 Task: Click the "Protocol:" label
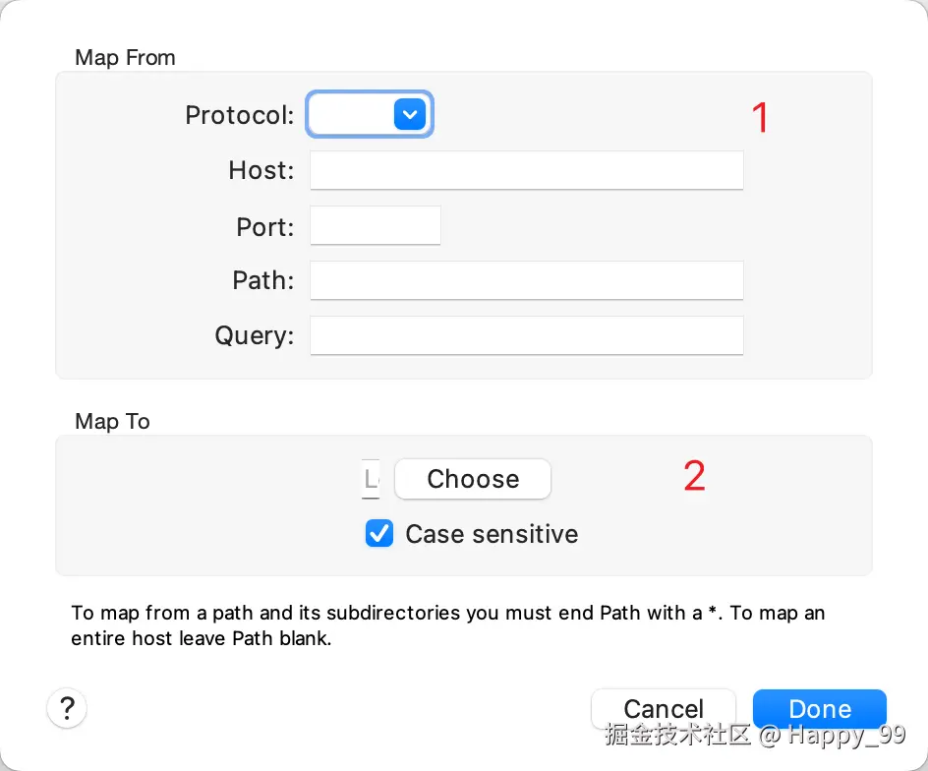(x=239, y=115)
